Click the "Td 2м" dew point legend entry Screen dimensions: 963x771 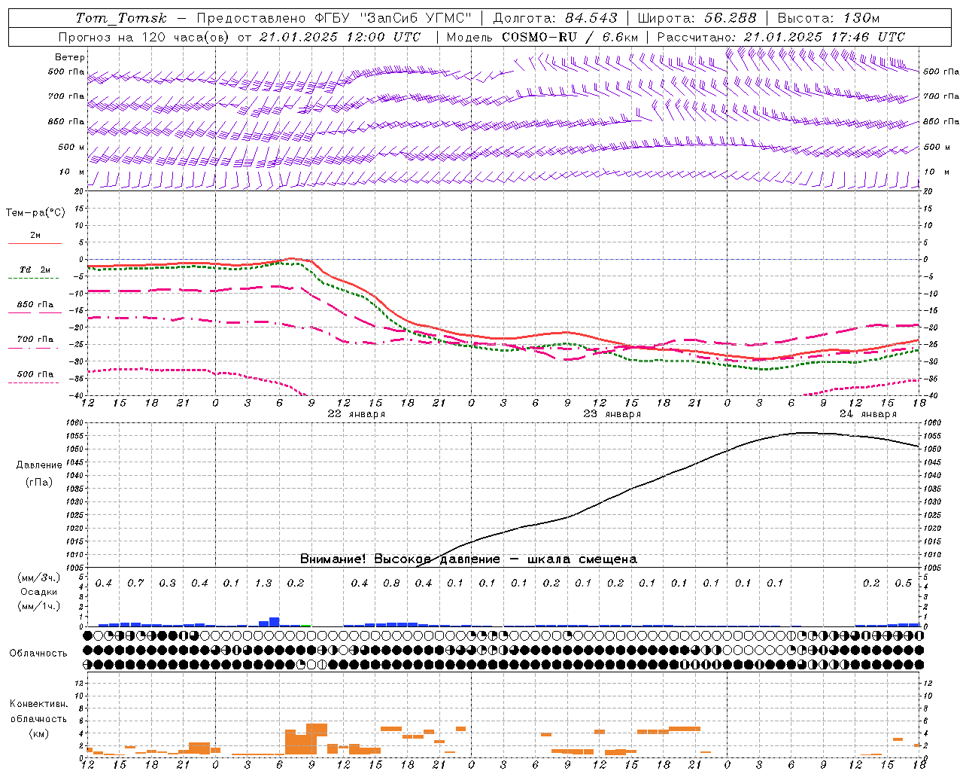[x=35, y=270]
